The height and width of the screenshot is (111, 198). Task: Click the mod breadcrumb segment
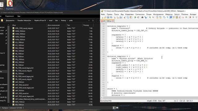point(50,21)
